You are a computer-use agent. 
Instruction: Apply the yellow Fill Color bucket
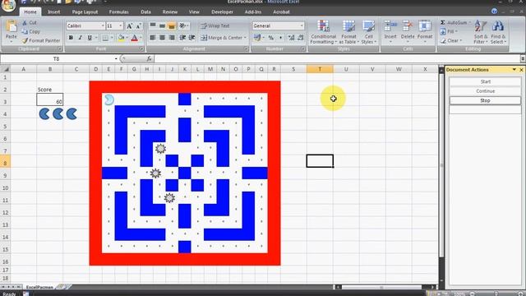click(x=121, y=38)
